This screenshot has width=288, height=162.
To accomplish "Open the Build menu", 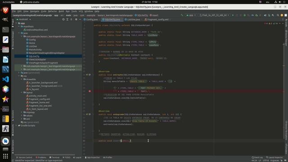I will tap(61, 11).
